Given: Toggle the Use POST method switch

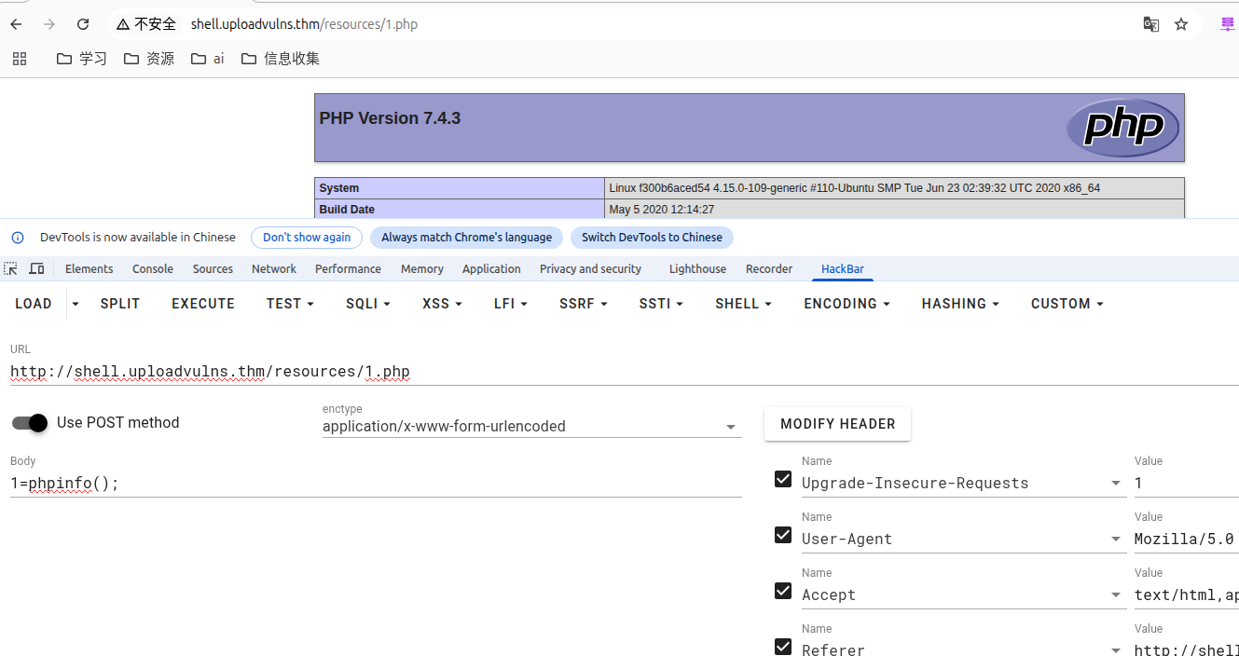Looking at the screenshot, I should pos(30,423).
